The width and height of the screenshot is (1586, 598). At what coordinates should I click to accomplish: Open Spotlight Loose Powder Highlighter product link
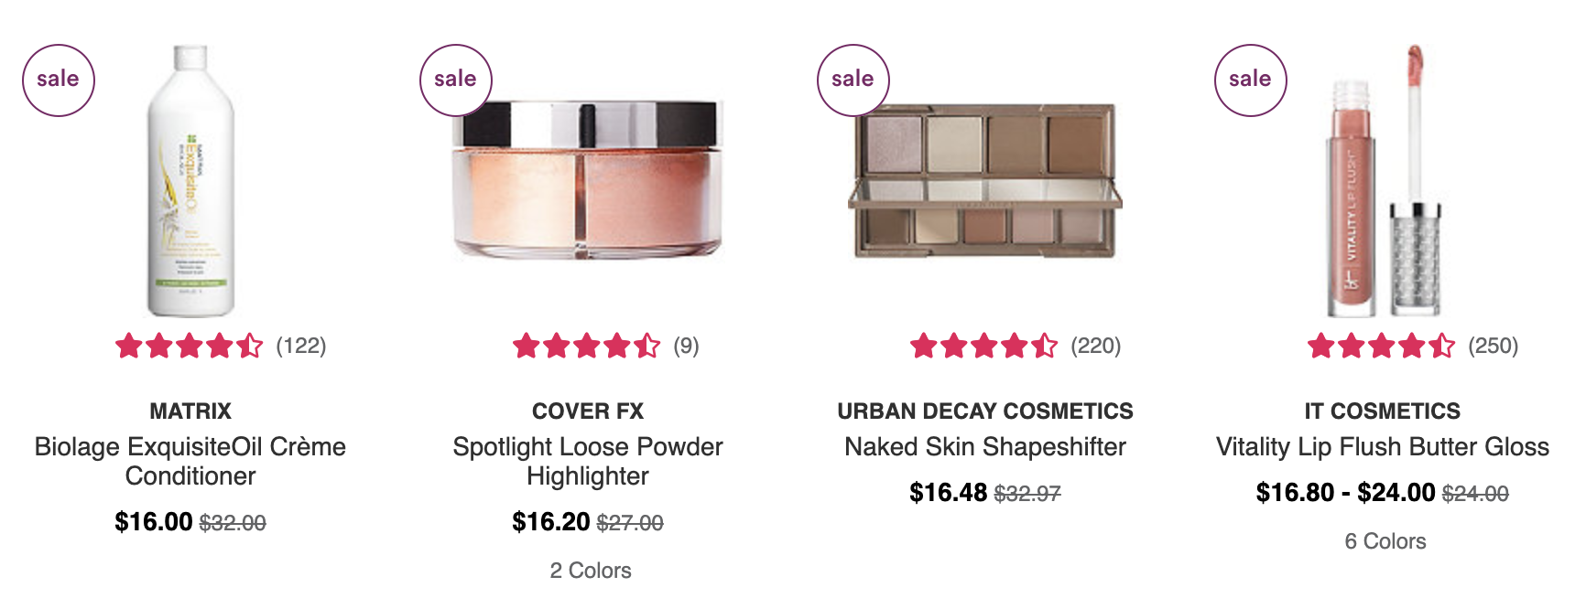tap(588, 461)
